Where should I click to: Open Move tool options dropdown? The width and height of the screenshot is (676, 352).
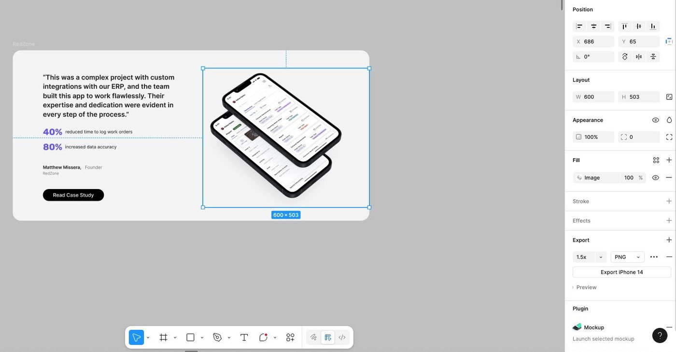(148, 338)
